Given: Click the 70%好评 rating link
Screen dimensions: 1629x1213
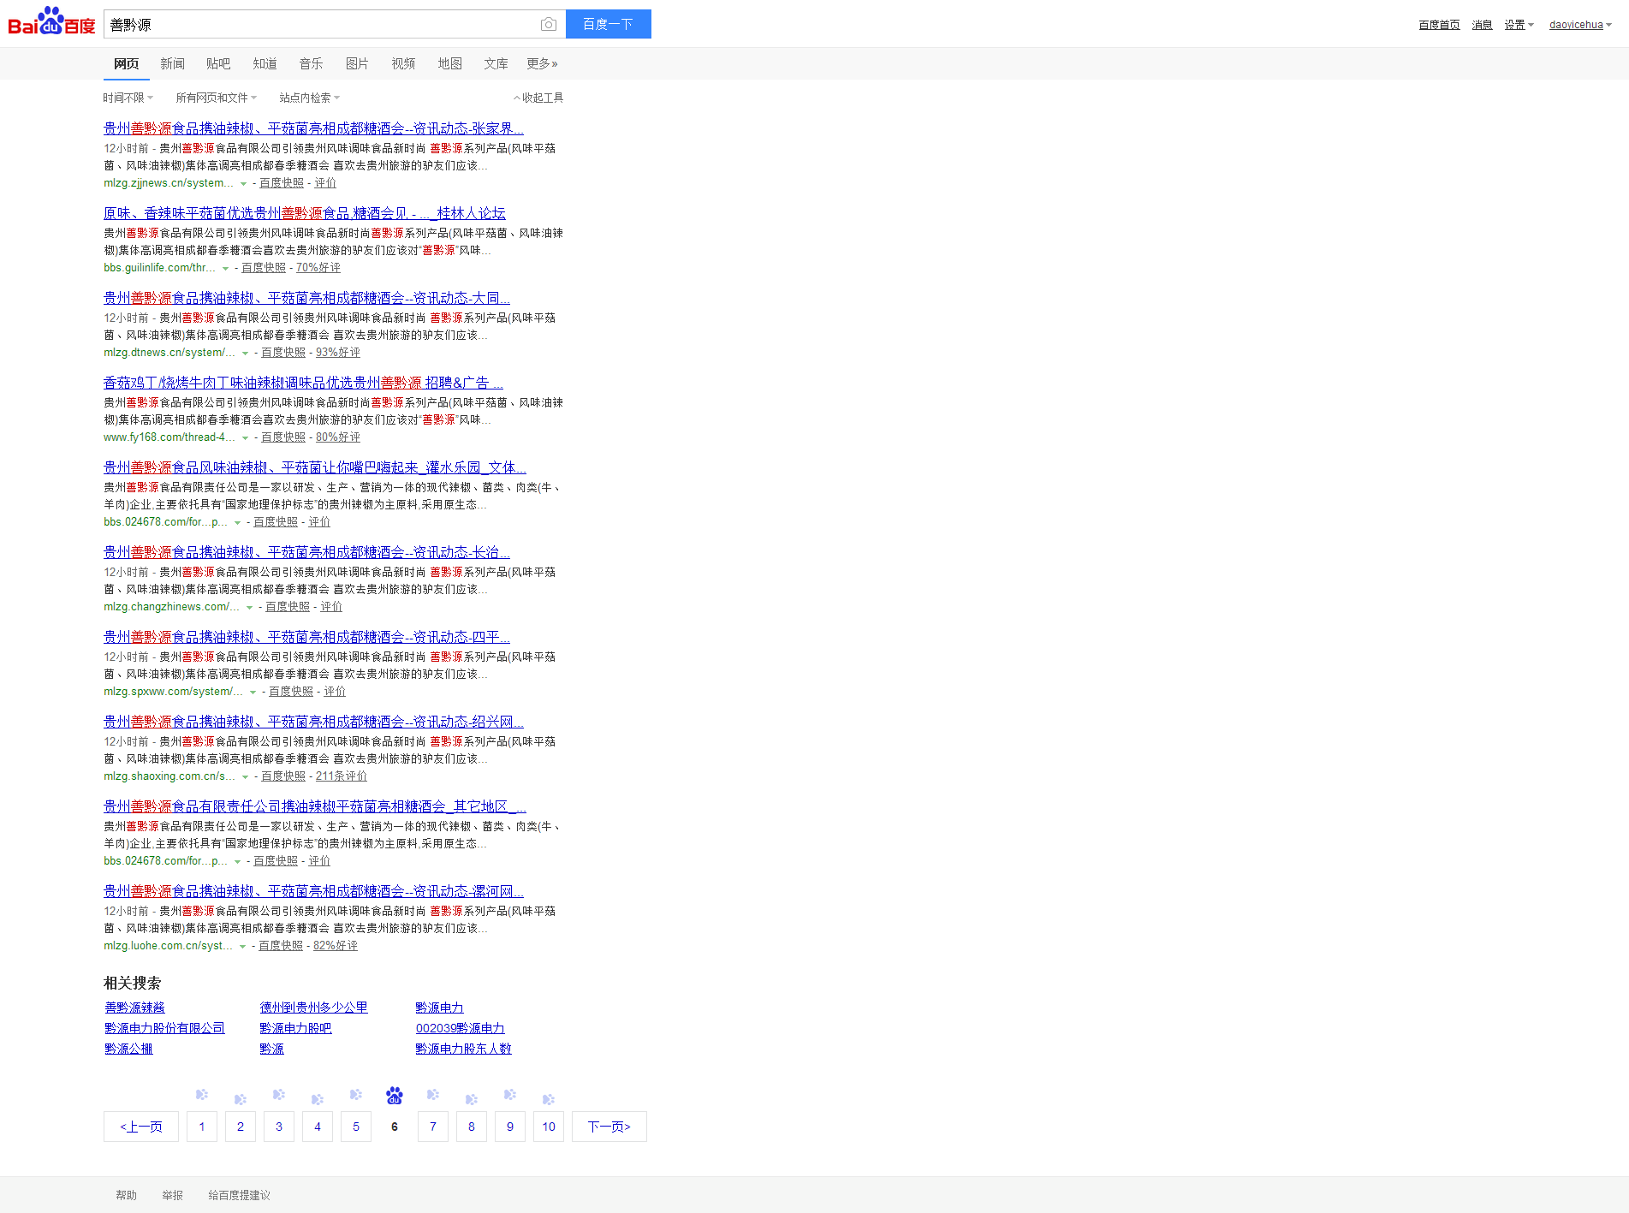Looking at the screenshot, I should click(x=318, y=268).
